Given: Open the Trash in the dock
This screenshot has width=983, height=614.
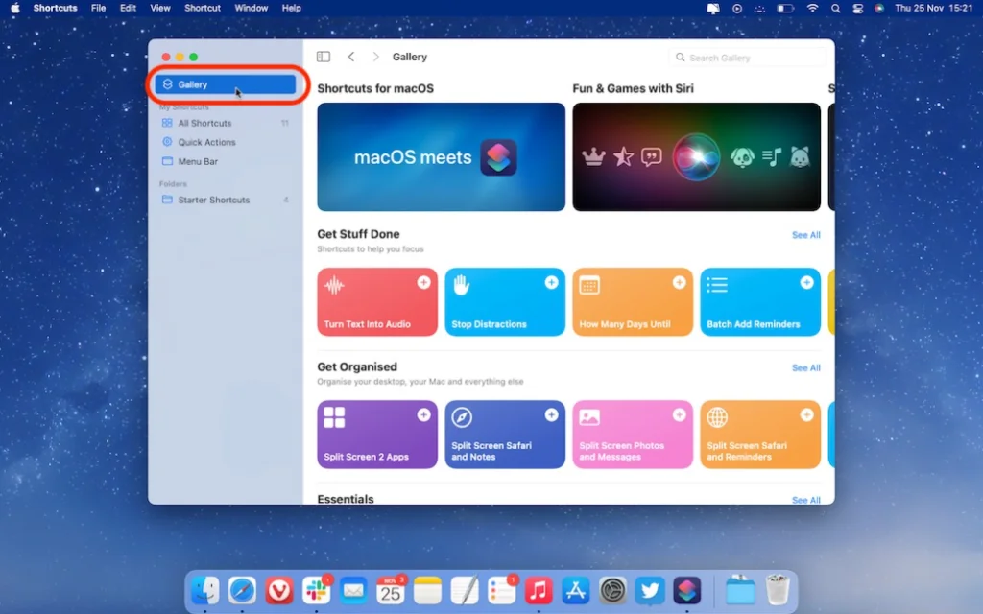Looking at the screenshot, I should pos(778,590).
